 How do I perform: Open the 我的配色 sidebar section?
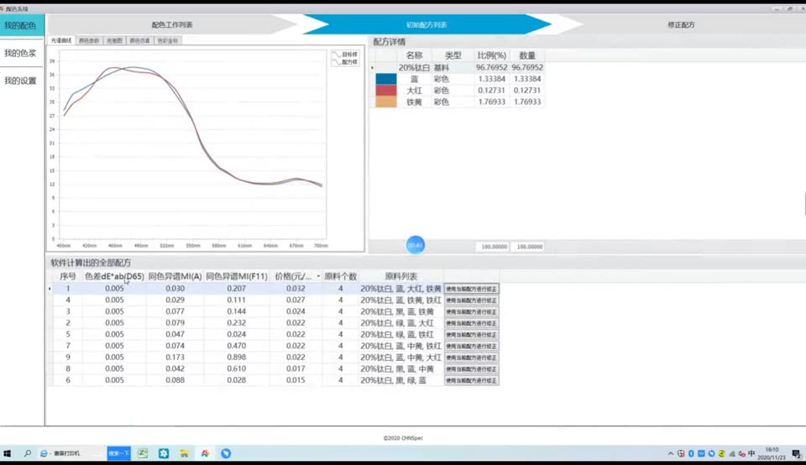22,26
